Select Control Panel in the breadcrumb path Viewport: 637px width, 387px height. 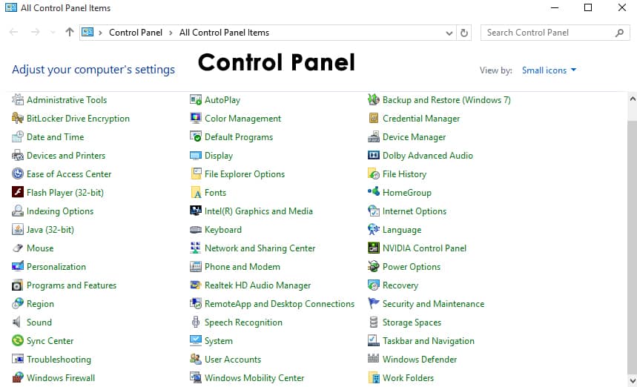point(136,33)
